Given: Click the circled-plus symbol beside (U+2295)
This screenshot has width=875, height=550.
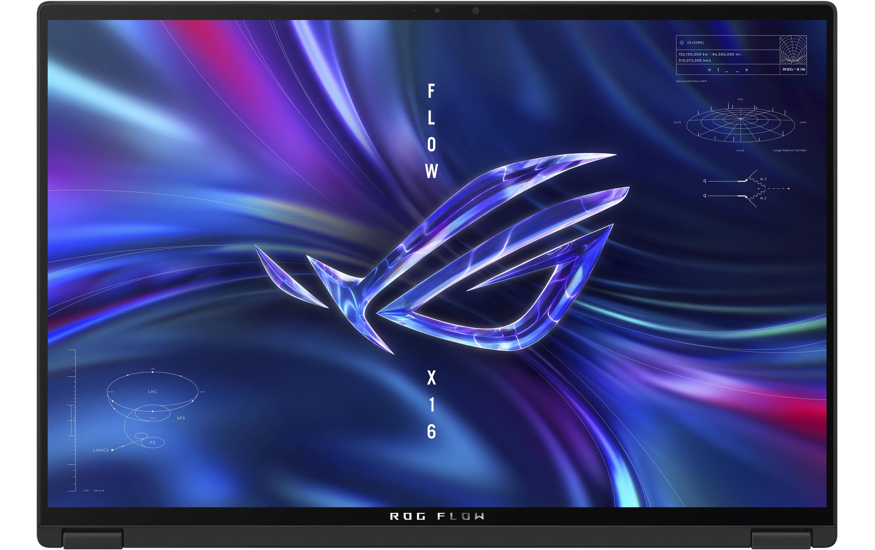Looking at the screenshot, I should pos(681,43).
